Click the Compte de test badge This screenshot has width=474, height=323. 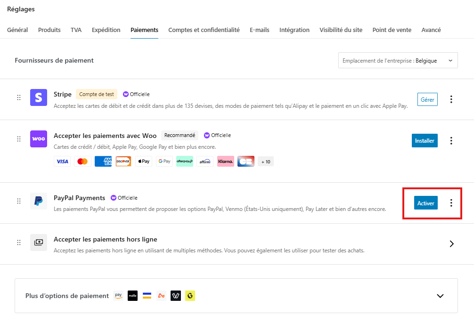pos(97,94)
